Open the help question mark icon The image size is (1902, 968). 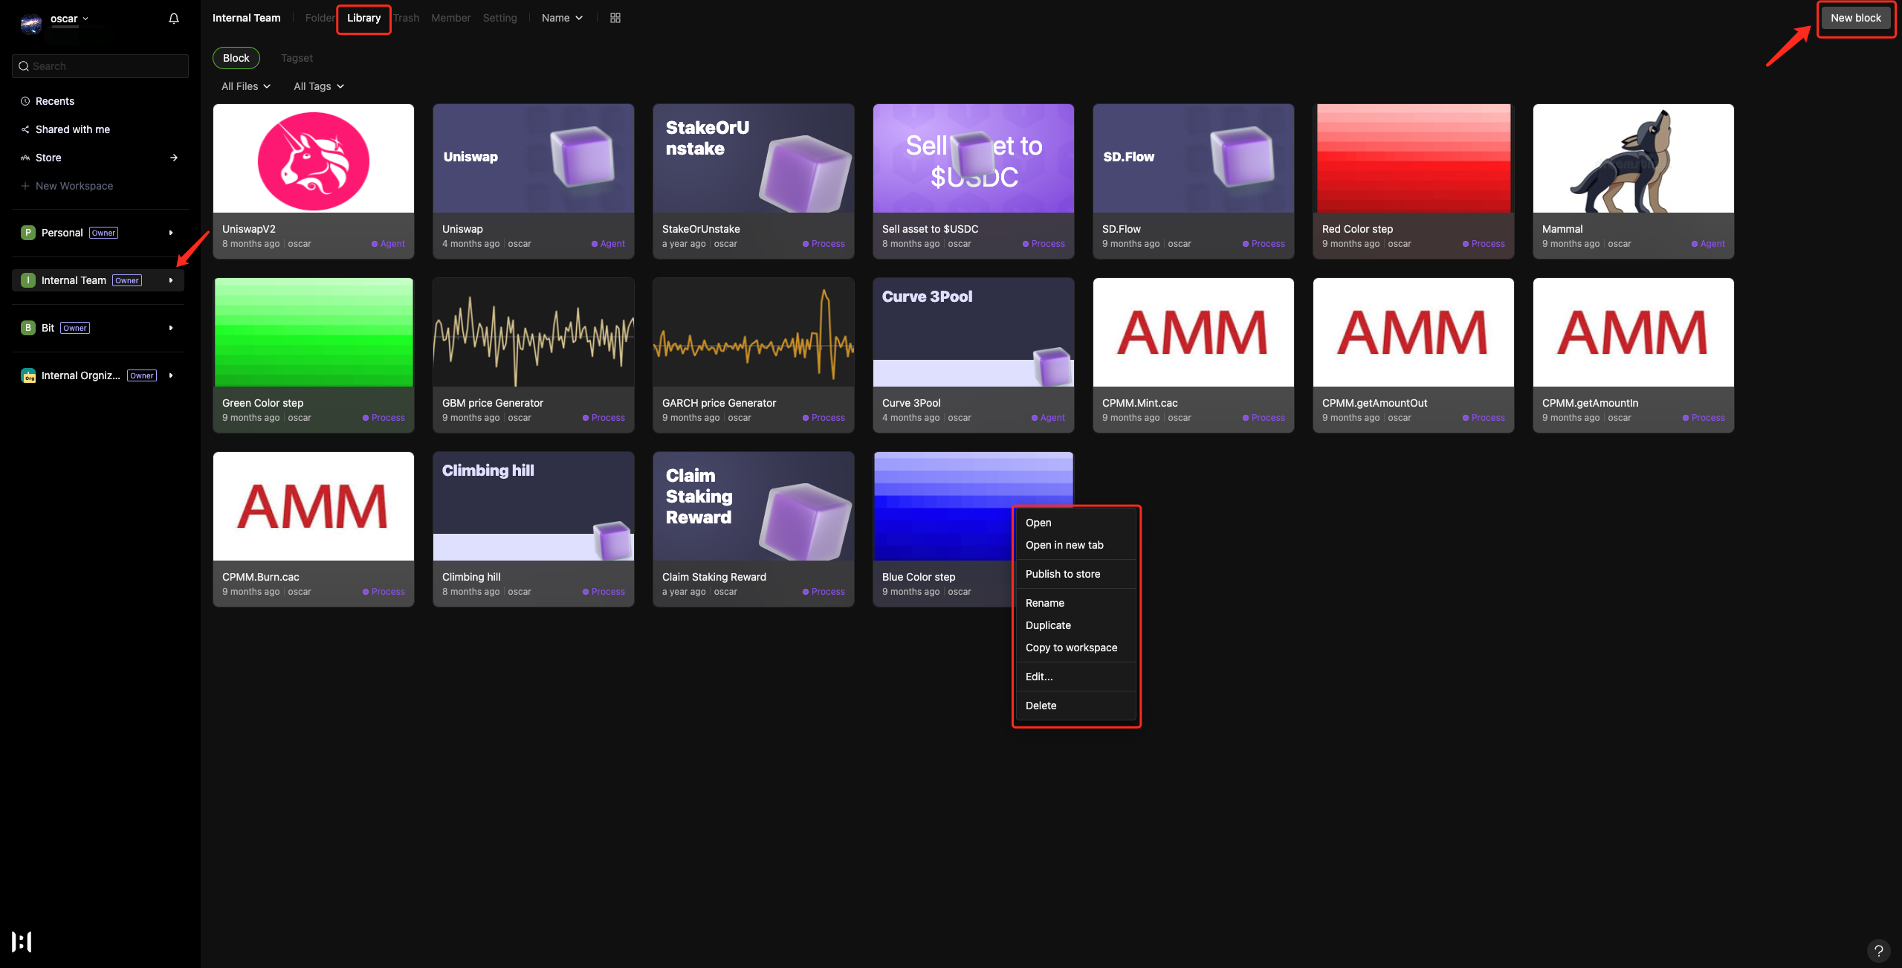1878,950
